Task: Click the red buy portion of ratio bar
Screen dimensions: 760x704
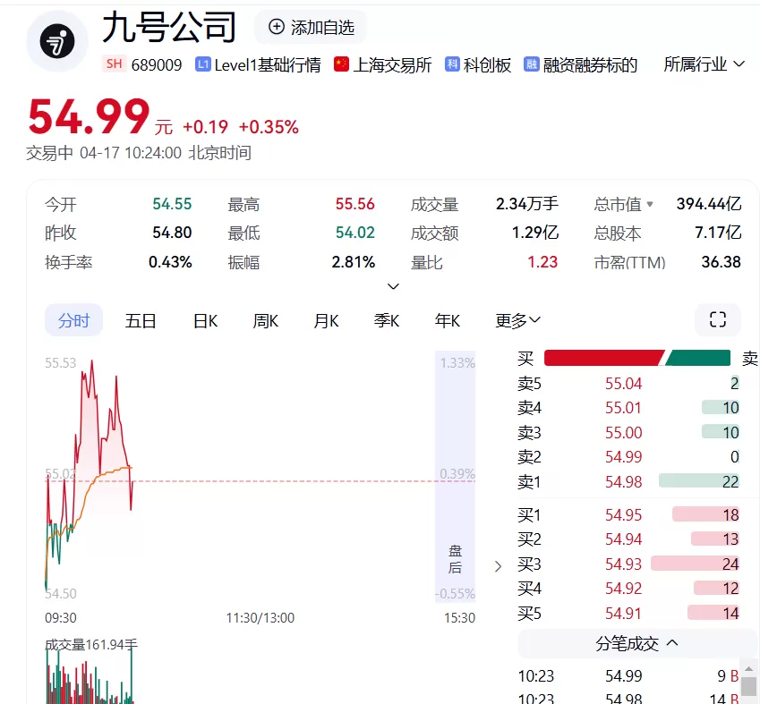Action: 604,358
